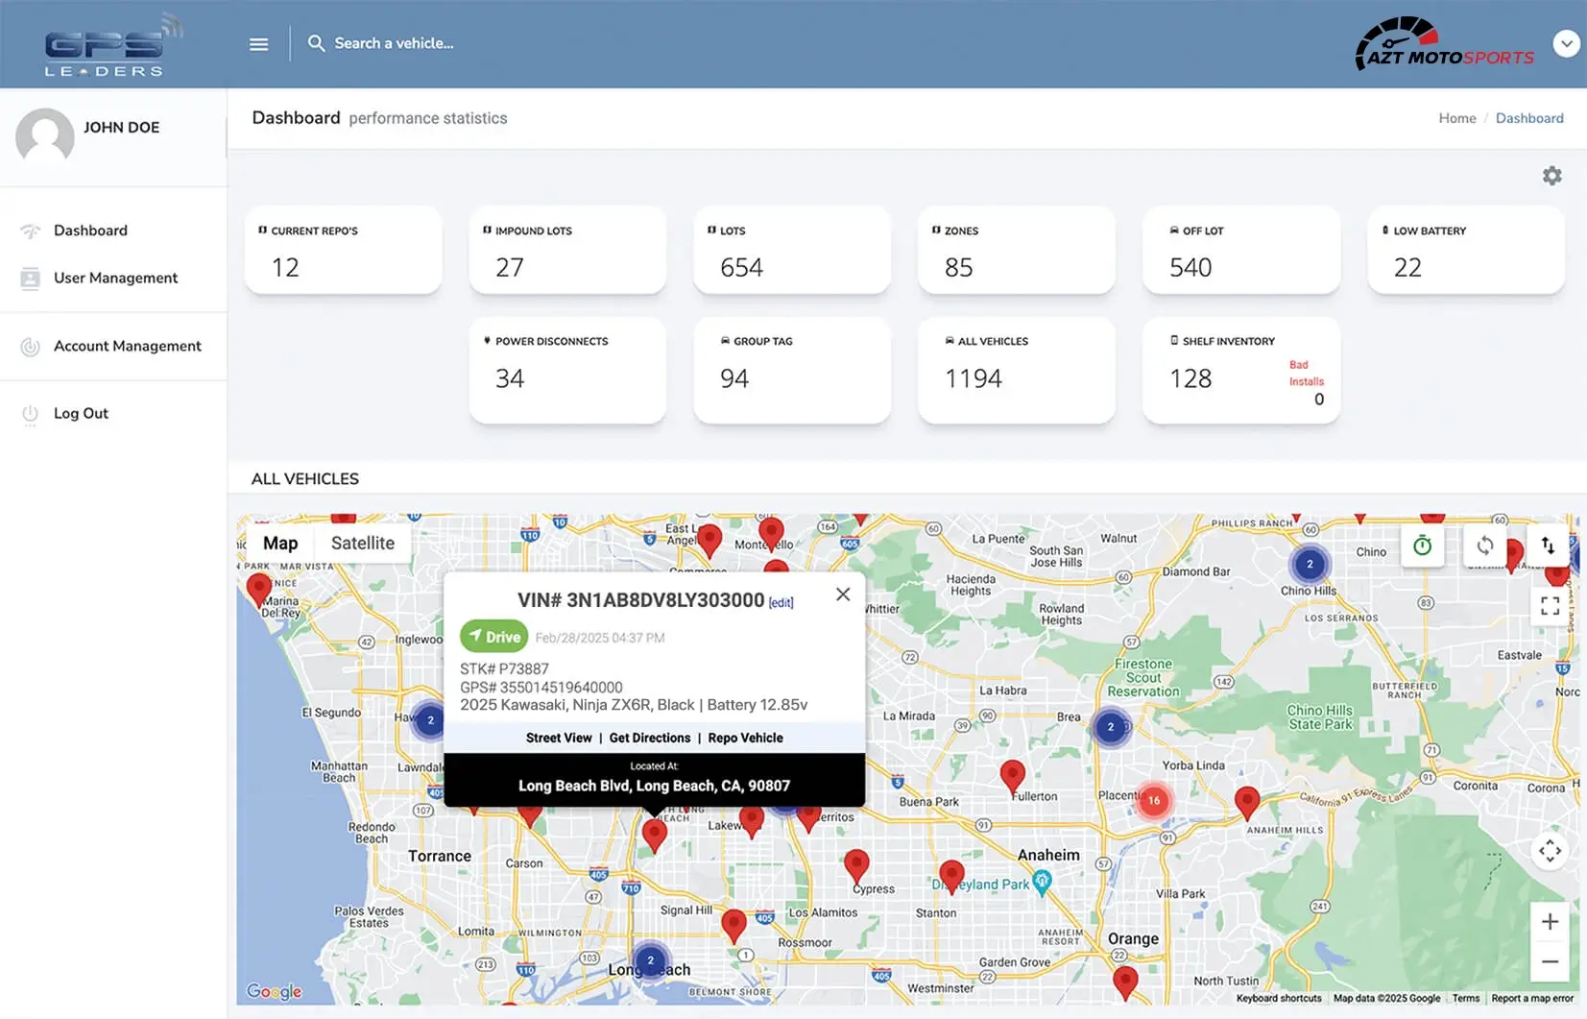Open User Management in sidebar

pyautogui.click(x=115, y=279)
